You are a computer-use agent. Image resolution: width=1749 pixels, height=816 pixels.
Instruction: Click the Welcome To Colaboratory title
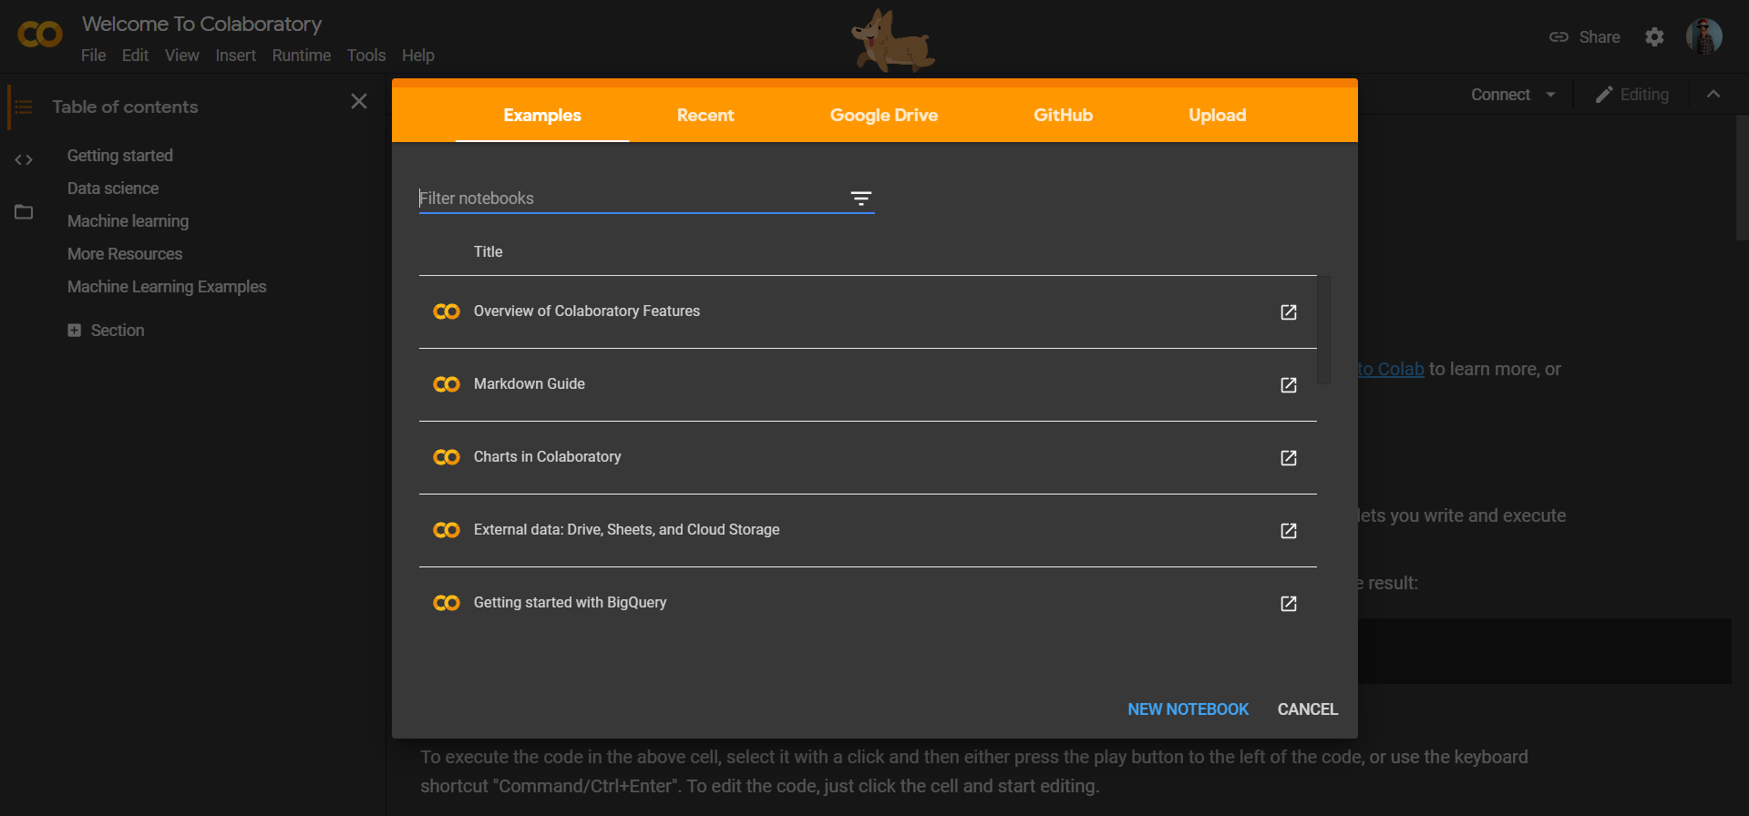pos(201,24)
